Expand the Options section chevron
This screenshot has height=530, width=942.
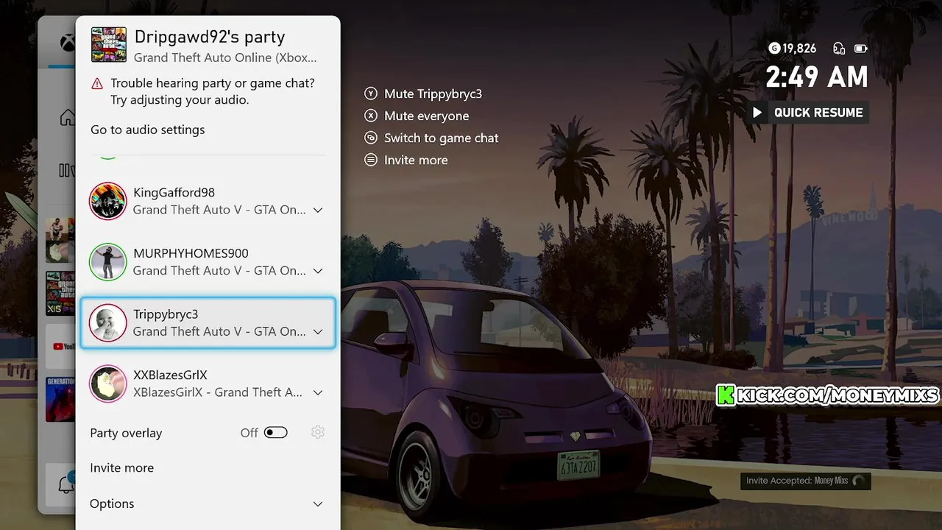pyautogui.click(x=318, y=504)
